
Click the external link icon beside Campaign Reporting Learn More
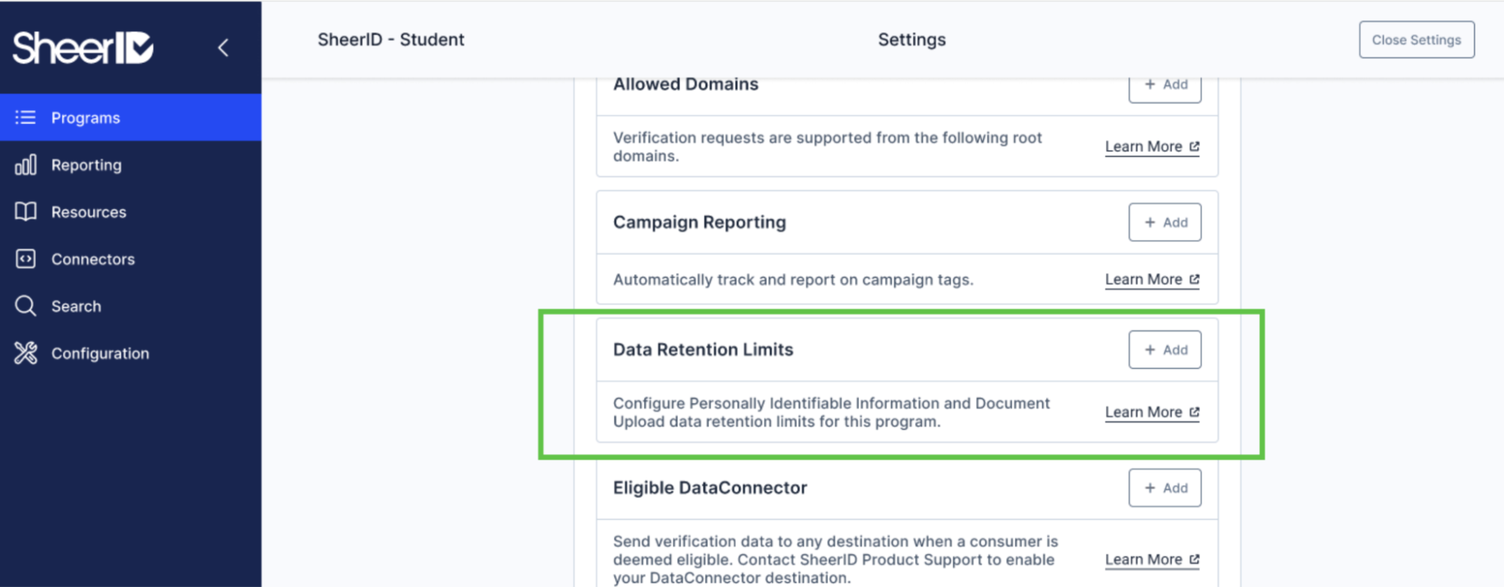pyautogui.click(x=1194, y=280)
